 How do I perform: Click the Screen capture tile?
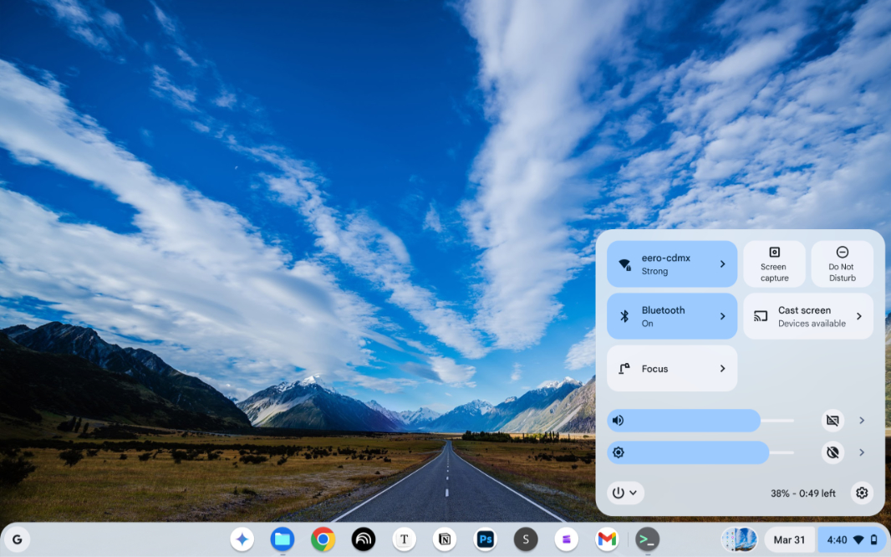coord(774,264)
